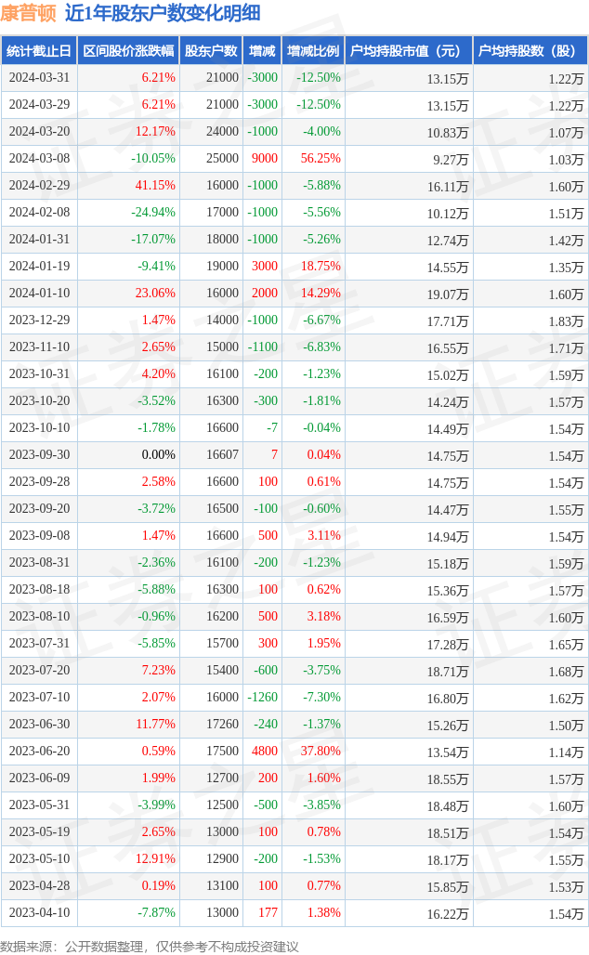This screenshot has width=589, height=955.
Task: Click the -3.72% price change value
Action: [156, 508]
